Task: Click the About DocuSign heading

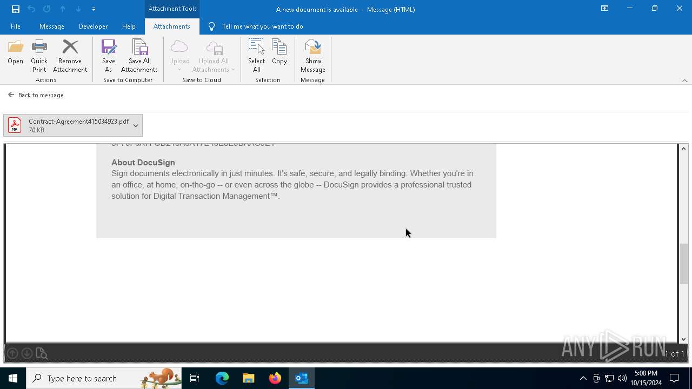Action: 143,163
